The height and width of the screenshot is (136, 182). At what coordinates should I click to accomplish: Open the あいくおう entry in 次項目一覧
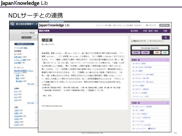(x=140, y=114)
